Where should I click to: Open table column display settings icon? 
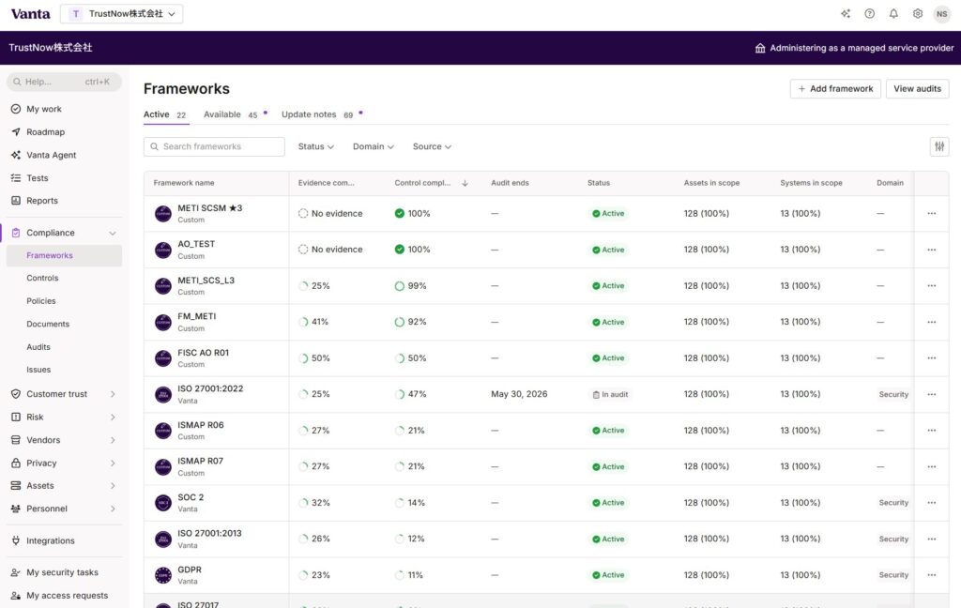939,146
